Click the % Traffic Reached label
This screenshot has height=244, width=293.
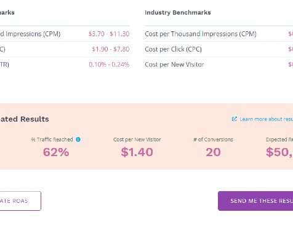[52, 140]
